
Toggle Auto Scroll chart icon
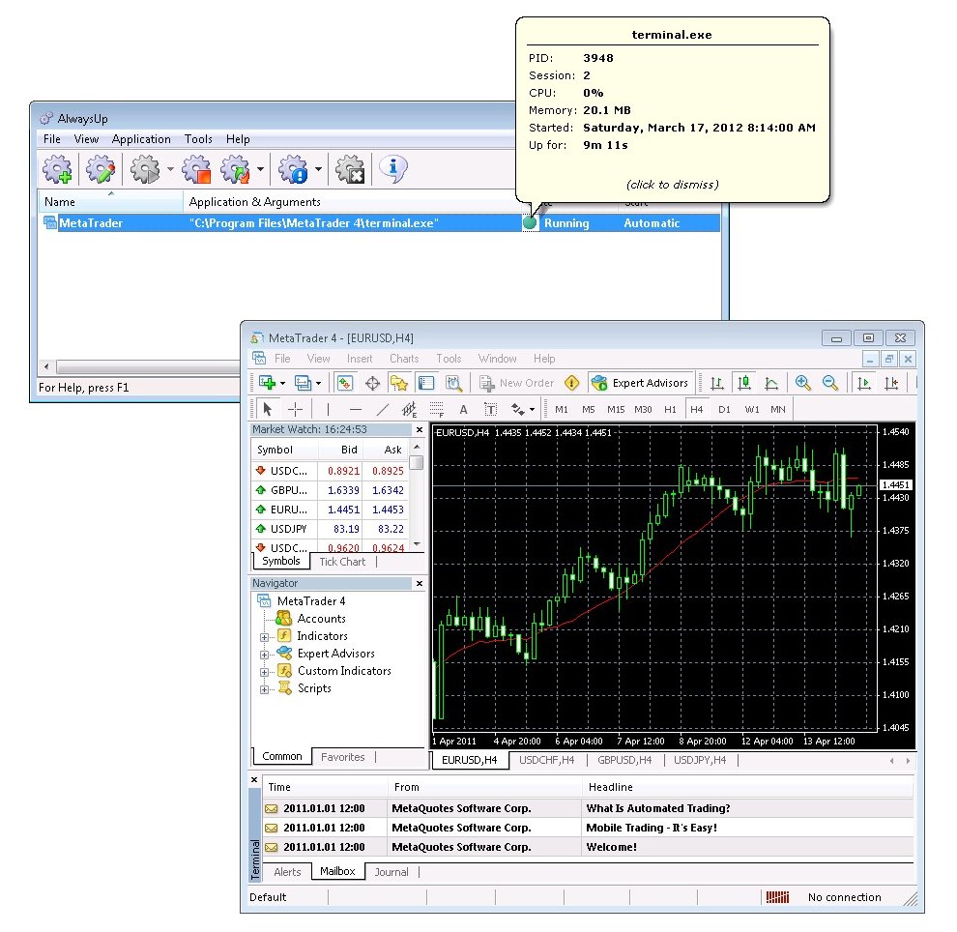coord(863,383)
